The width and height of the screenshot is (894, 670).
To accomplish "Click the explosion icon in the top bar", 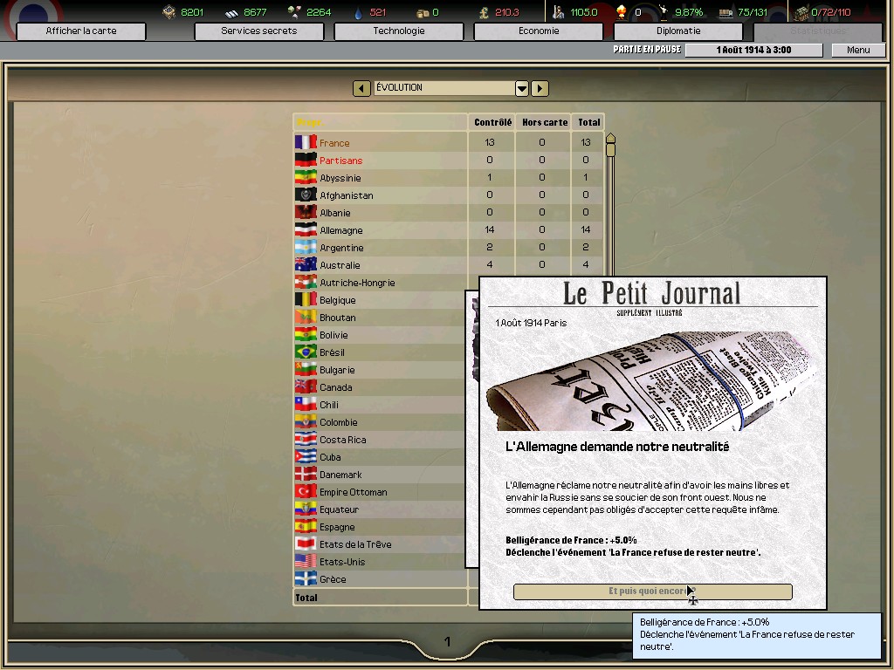I will [x=622, y=12].
